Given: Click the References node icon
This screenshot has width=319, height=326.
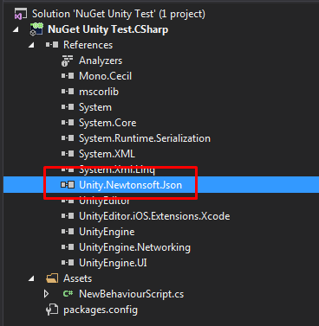Looking at the screenshot, I should (x=52, y=45).
